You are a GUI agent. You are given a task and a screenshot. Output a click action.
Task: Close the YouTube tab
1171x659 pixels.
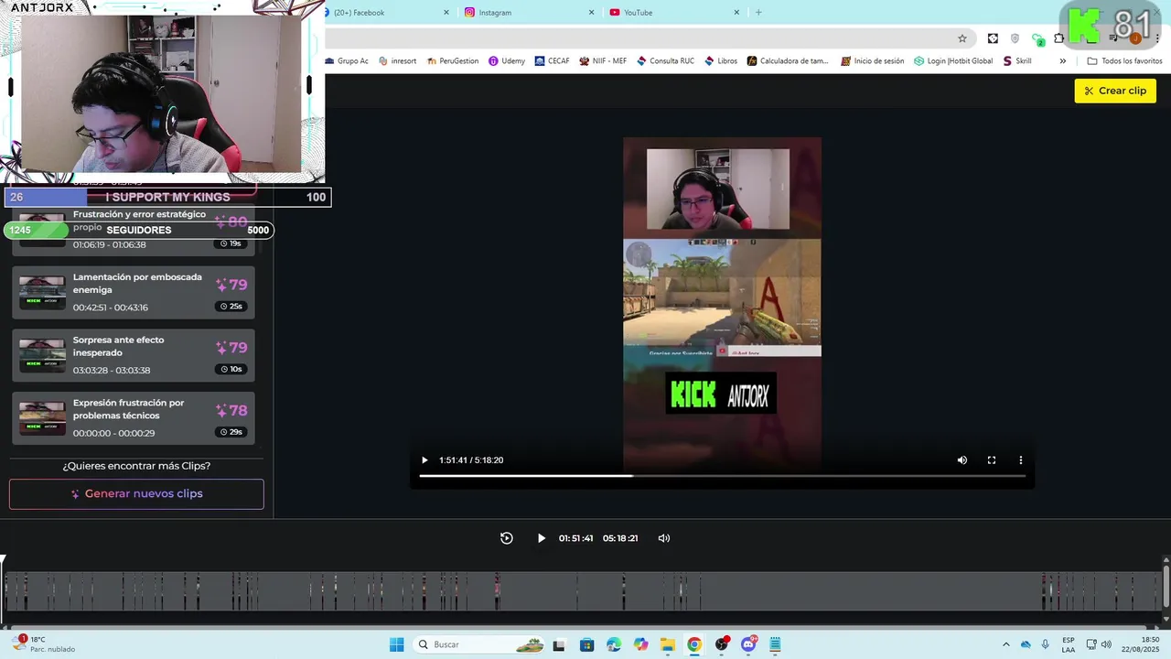736,13
